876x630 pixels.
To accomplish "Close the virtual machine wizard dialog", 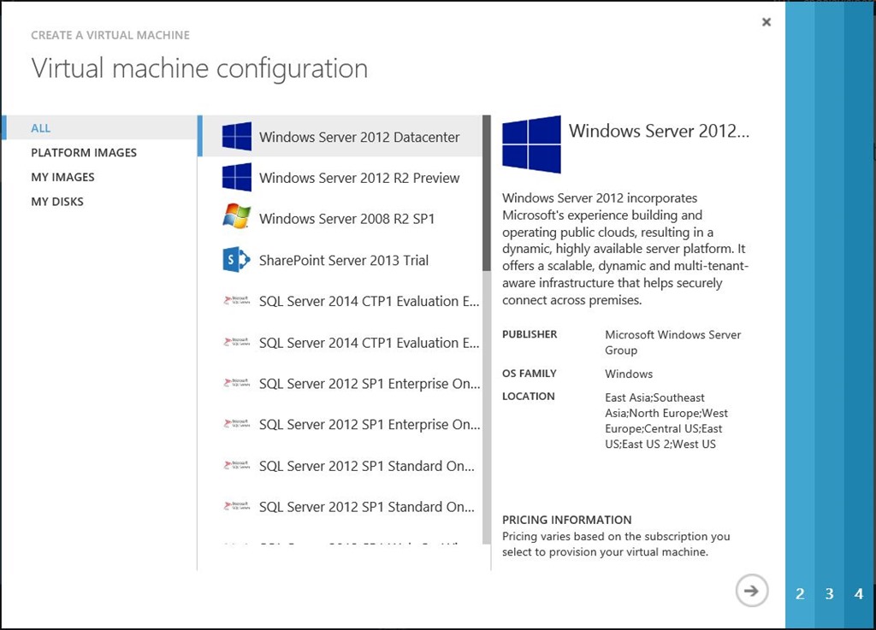I will 766,21.
